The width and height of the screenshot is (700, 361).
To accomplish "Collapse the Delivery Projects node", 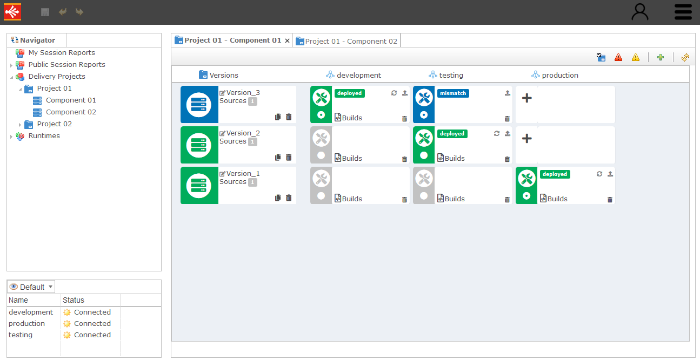I will click(x=11, y=77).
